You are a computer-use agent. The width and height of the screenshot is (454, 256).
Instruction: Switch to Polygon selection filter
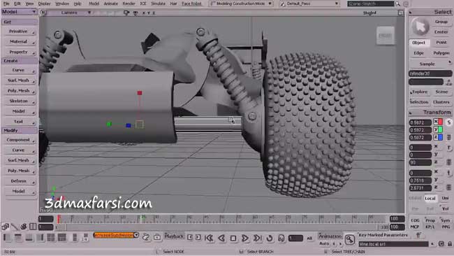[441, 53]
